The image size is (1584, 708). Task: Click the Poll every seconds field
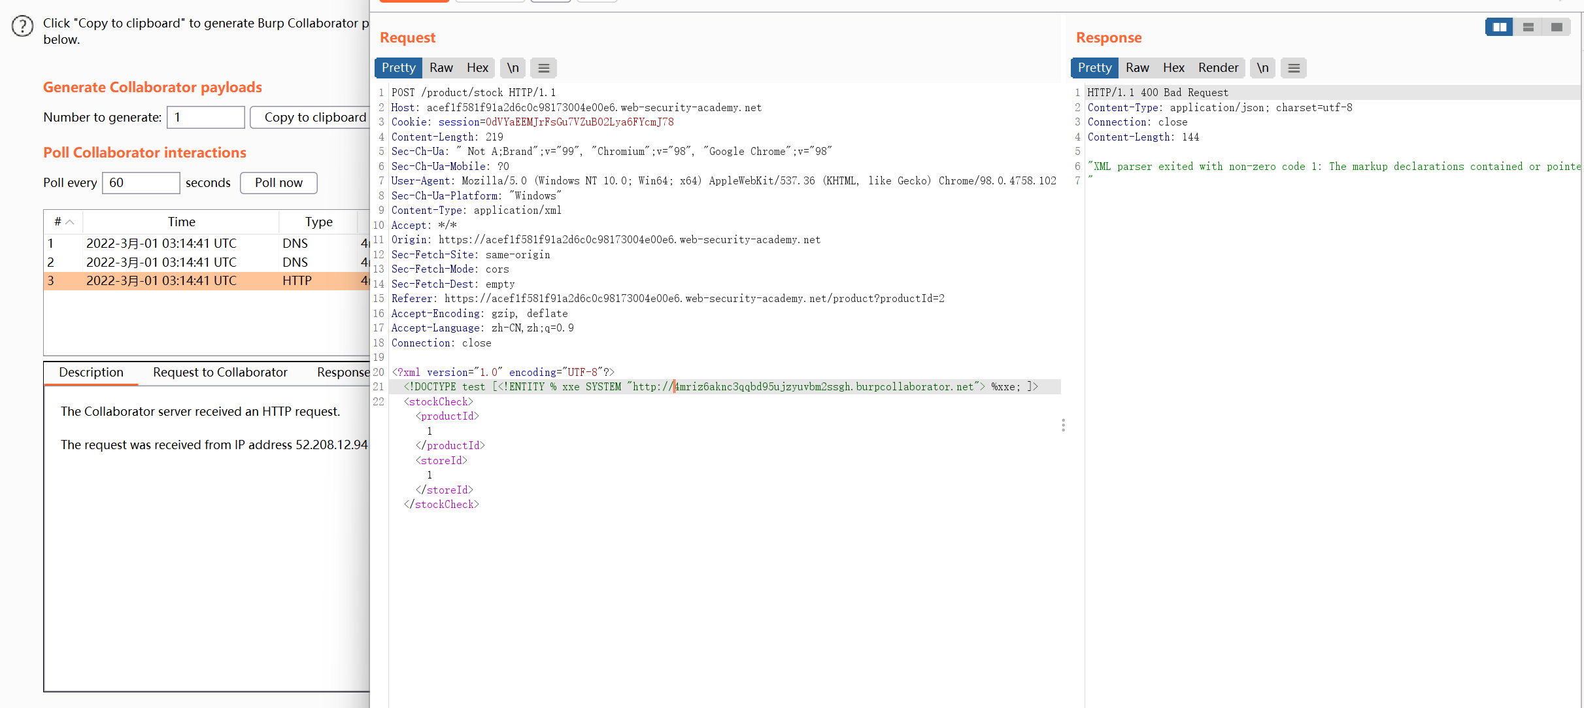[x=141, y=183]
